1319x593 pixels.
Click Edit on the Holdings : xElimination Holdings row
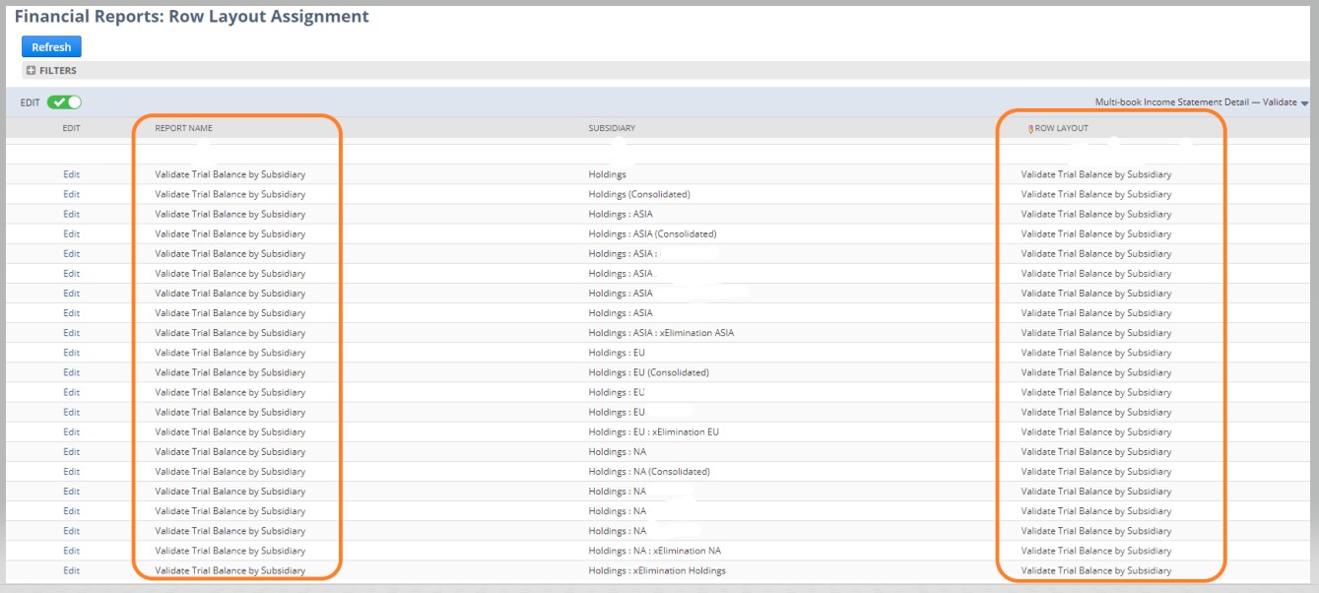click(71, 569)
